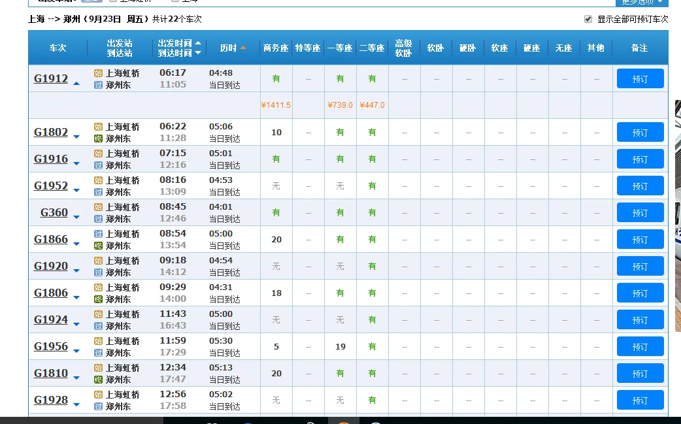Check the 上海虹桥 departure station checkbox
Screen dimensions: 681x424
pos(113,2)
